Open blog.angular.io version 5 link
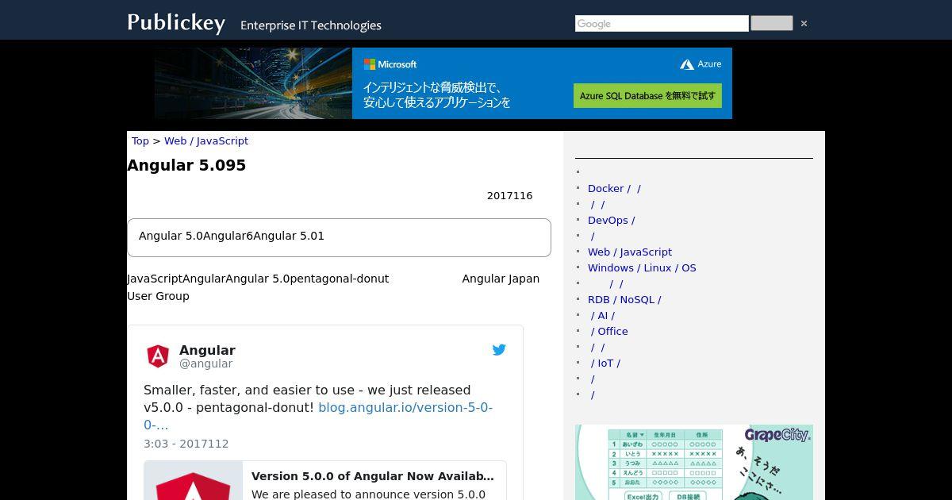This screenshot has height=500, width=952. pos(318,416)
